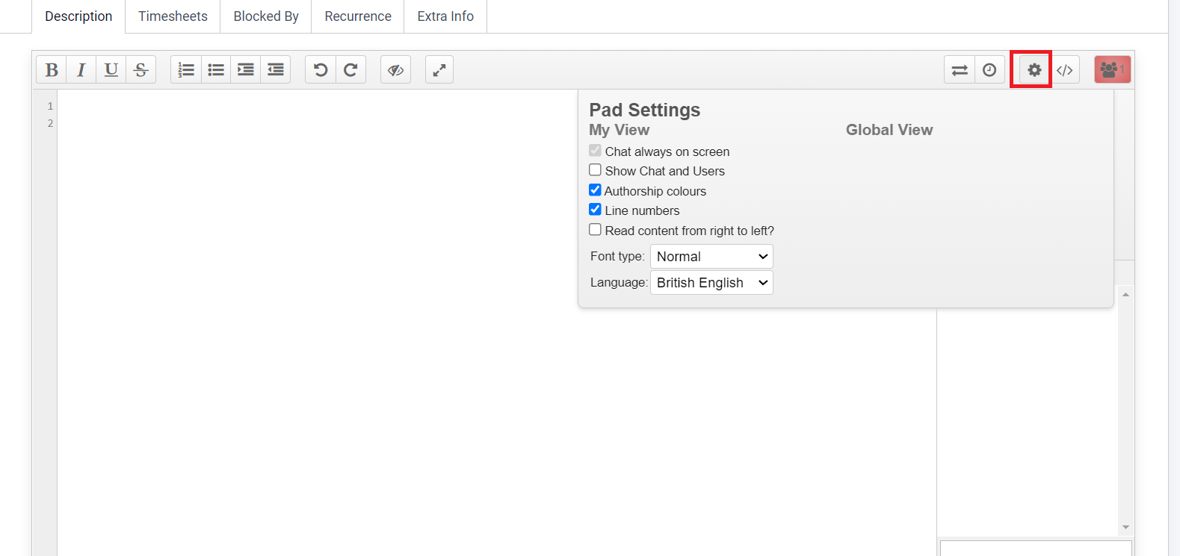Click the Pad Settings heading
Image resolution: width=1180 pixels, height=556 pixels.
coord(645,110)
